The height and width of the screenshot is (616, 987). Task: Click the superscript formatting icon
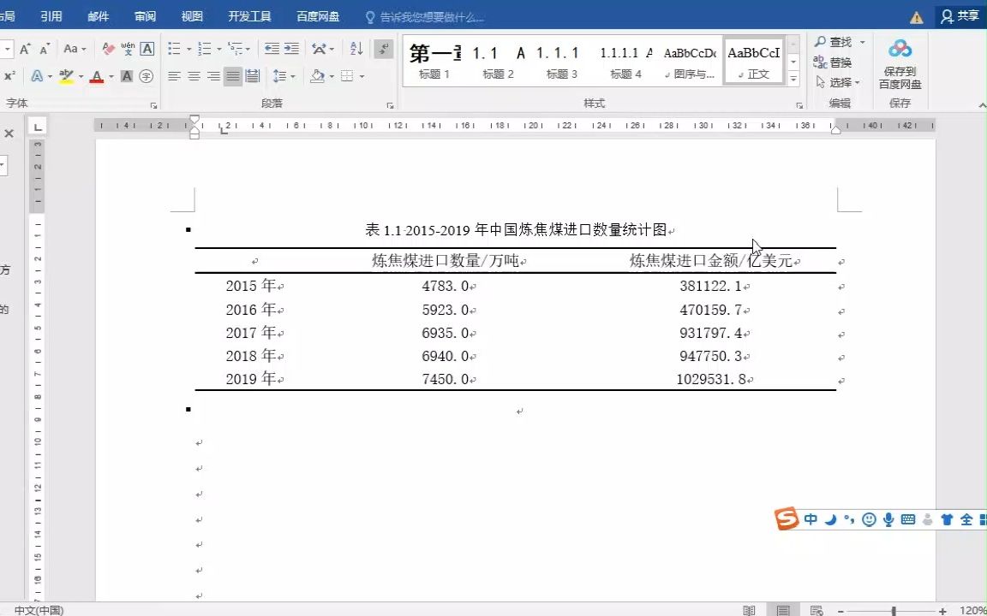(x=9, y=75)
